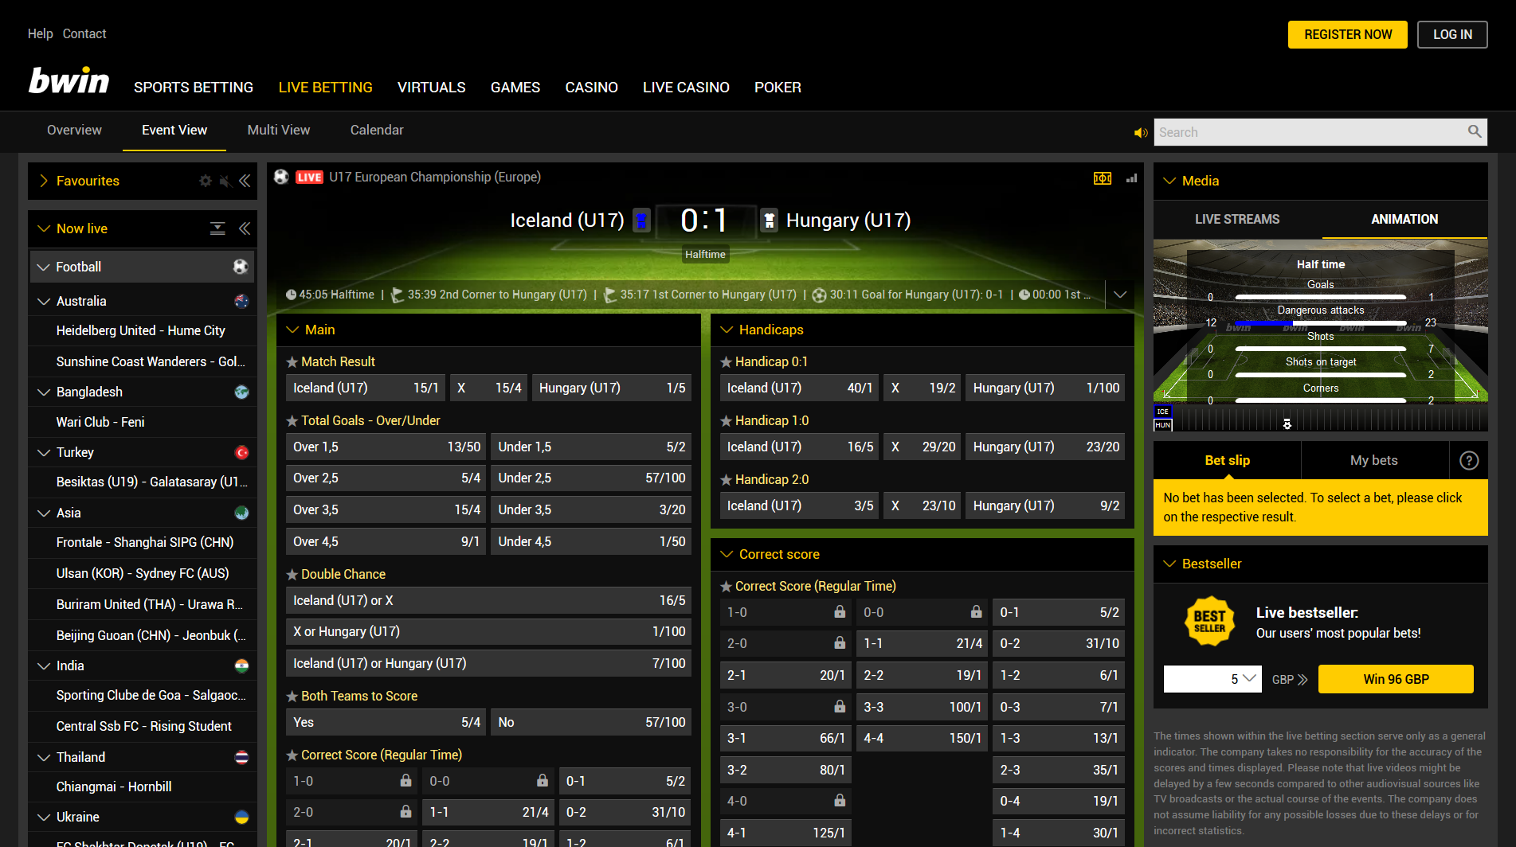Favourite the Handicap 0:1 star
Image resolution: width=1516 pixels, height=847 pixels.
[x=727, y=362]
